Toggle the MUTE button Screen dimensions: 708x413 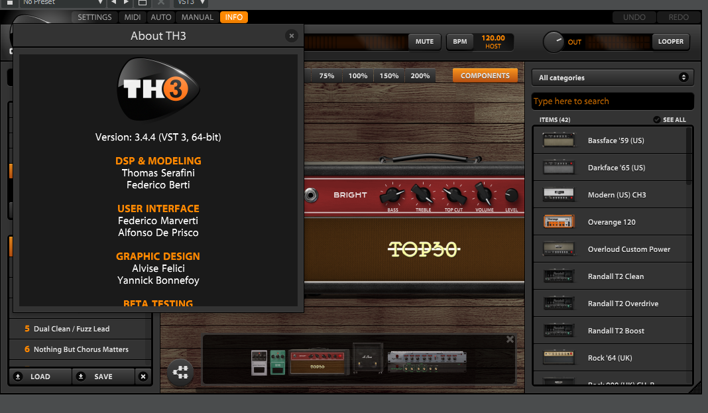point(424,42)
